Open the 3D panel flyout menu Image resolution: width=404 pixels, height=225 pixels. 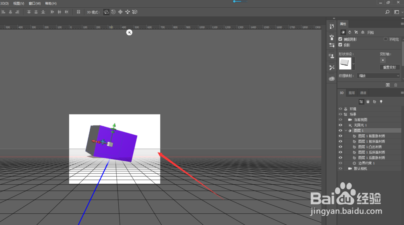402,93
